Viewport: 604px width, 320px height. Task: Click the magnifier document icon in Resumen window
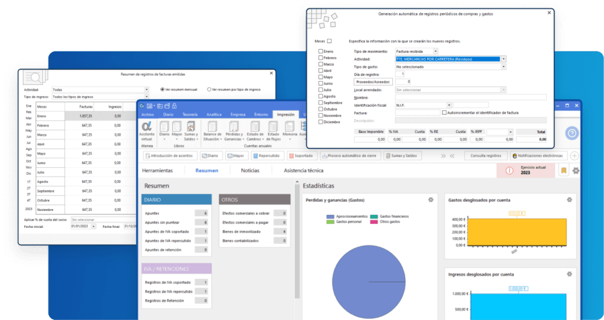coord(35,77)
